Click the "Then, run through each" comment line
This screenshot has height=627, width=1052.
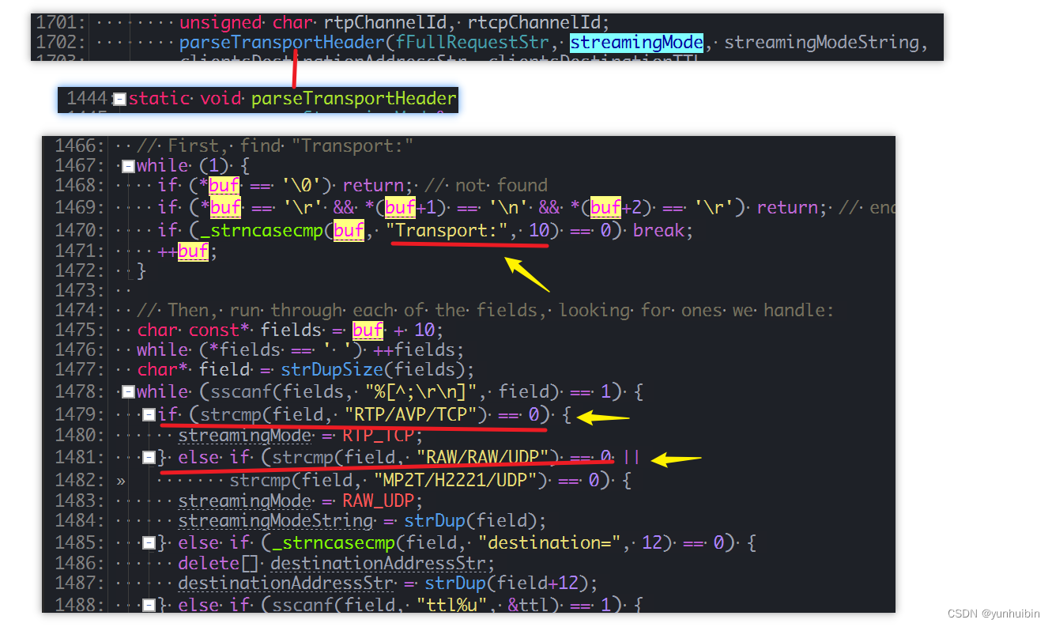(485, 309)
